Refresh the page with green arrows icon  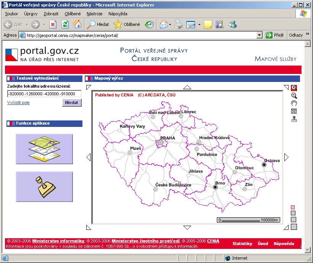click(x=65, y=24)
